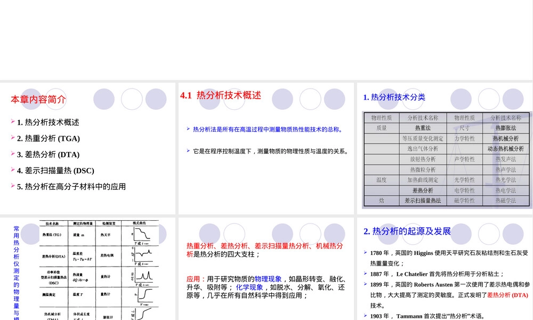Click table header 测定的物理量

click(83, 223)
